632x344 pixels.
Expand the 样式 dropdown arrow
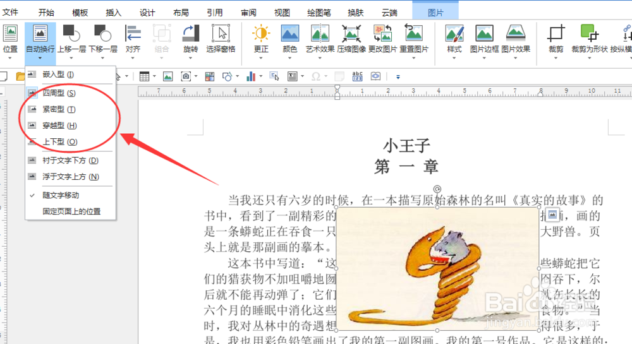pyautogui.click(x=454, y=58)
